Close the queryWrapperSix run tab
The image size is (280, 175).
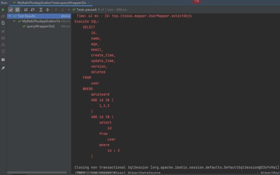(x=89, y=3)
